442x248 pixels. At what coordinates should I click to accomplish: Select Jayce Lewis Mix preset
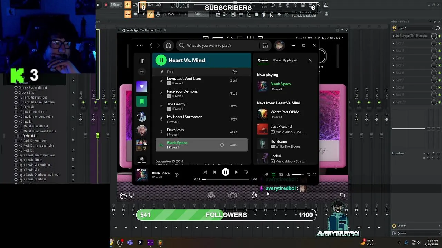point(28,170)
